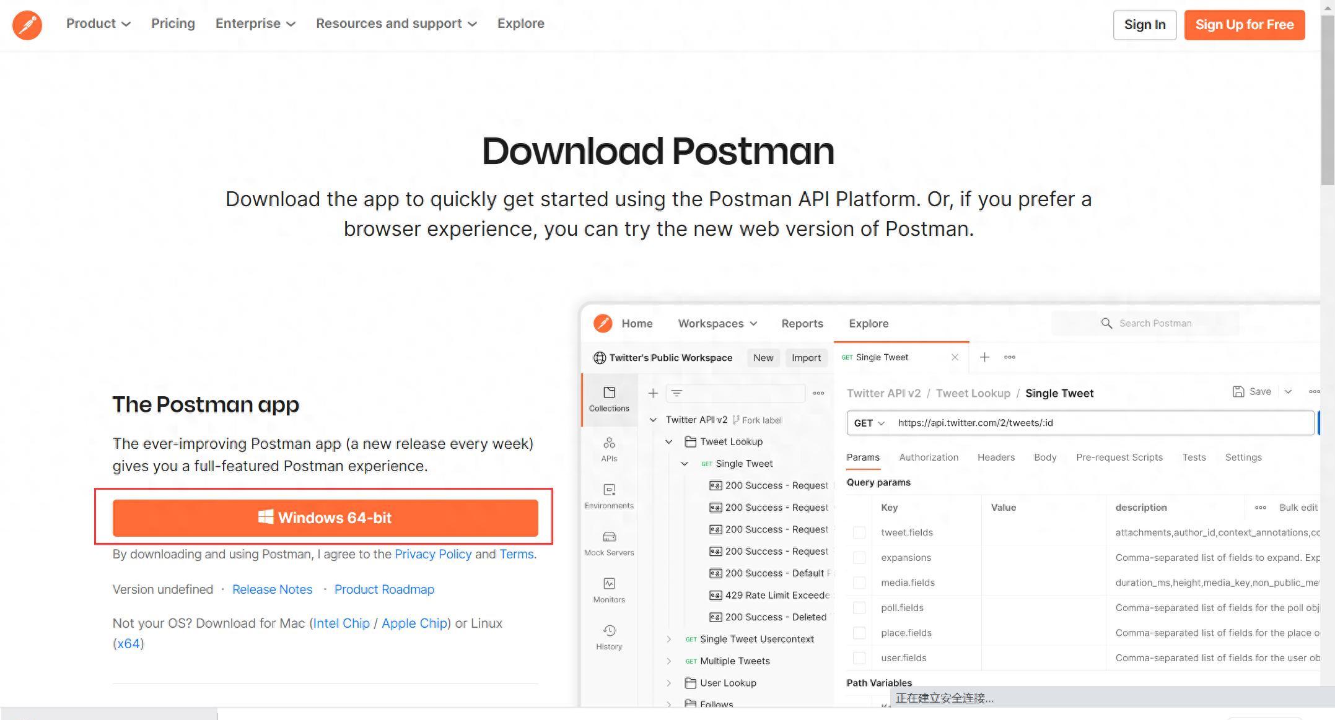The height and width of the screenshot is (720, 1335).
Task: Open the Workspaces dropdown in app preview
Action: point(717,323)
